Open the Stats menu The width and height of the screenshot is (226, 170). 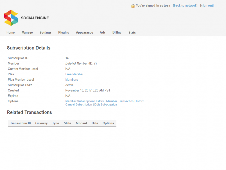coord(132,32)
